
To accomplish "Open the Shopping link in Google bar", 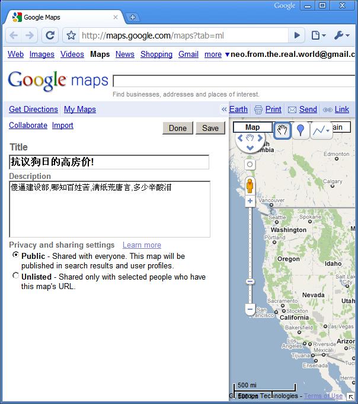I will (x=156, y=54).
